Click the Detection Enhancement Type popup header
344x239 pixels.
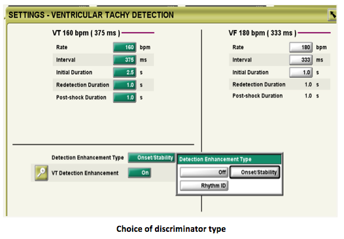pos(230,159)
